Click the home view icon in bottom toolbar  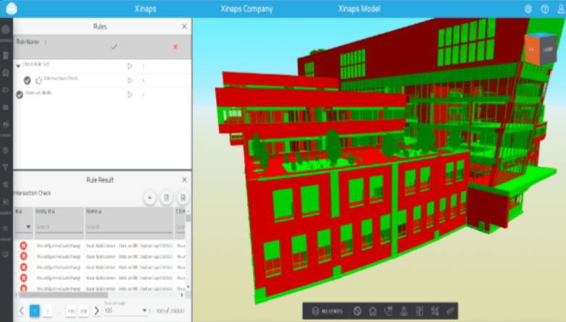click(x=372, y=311)
